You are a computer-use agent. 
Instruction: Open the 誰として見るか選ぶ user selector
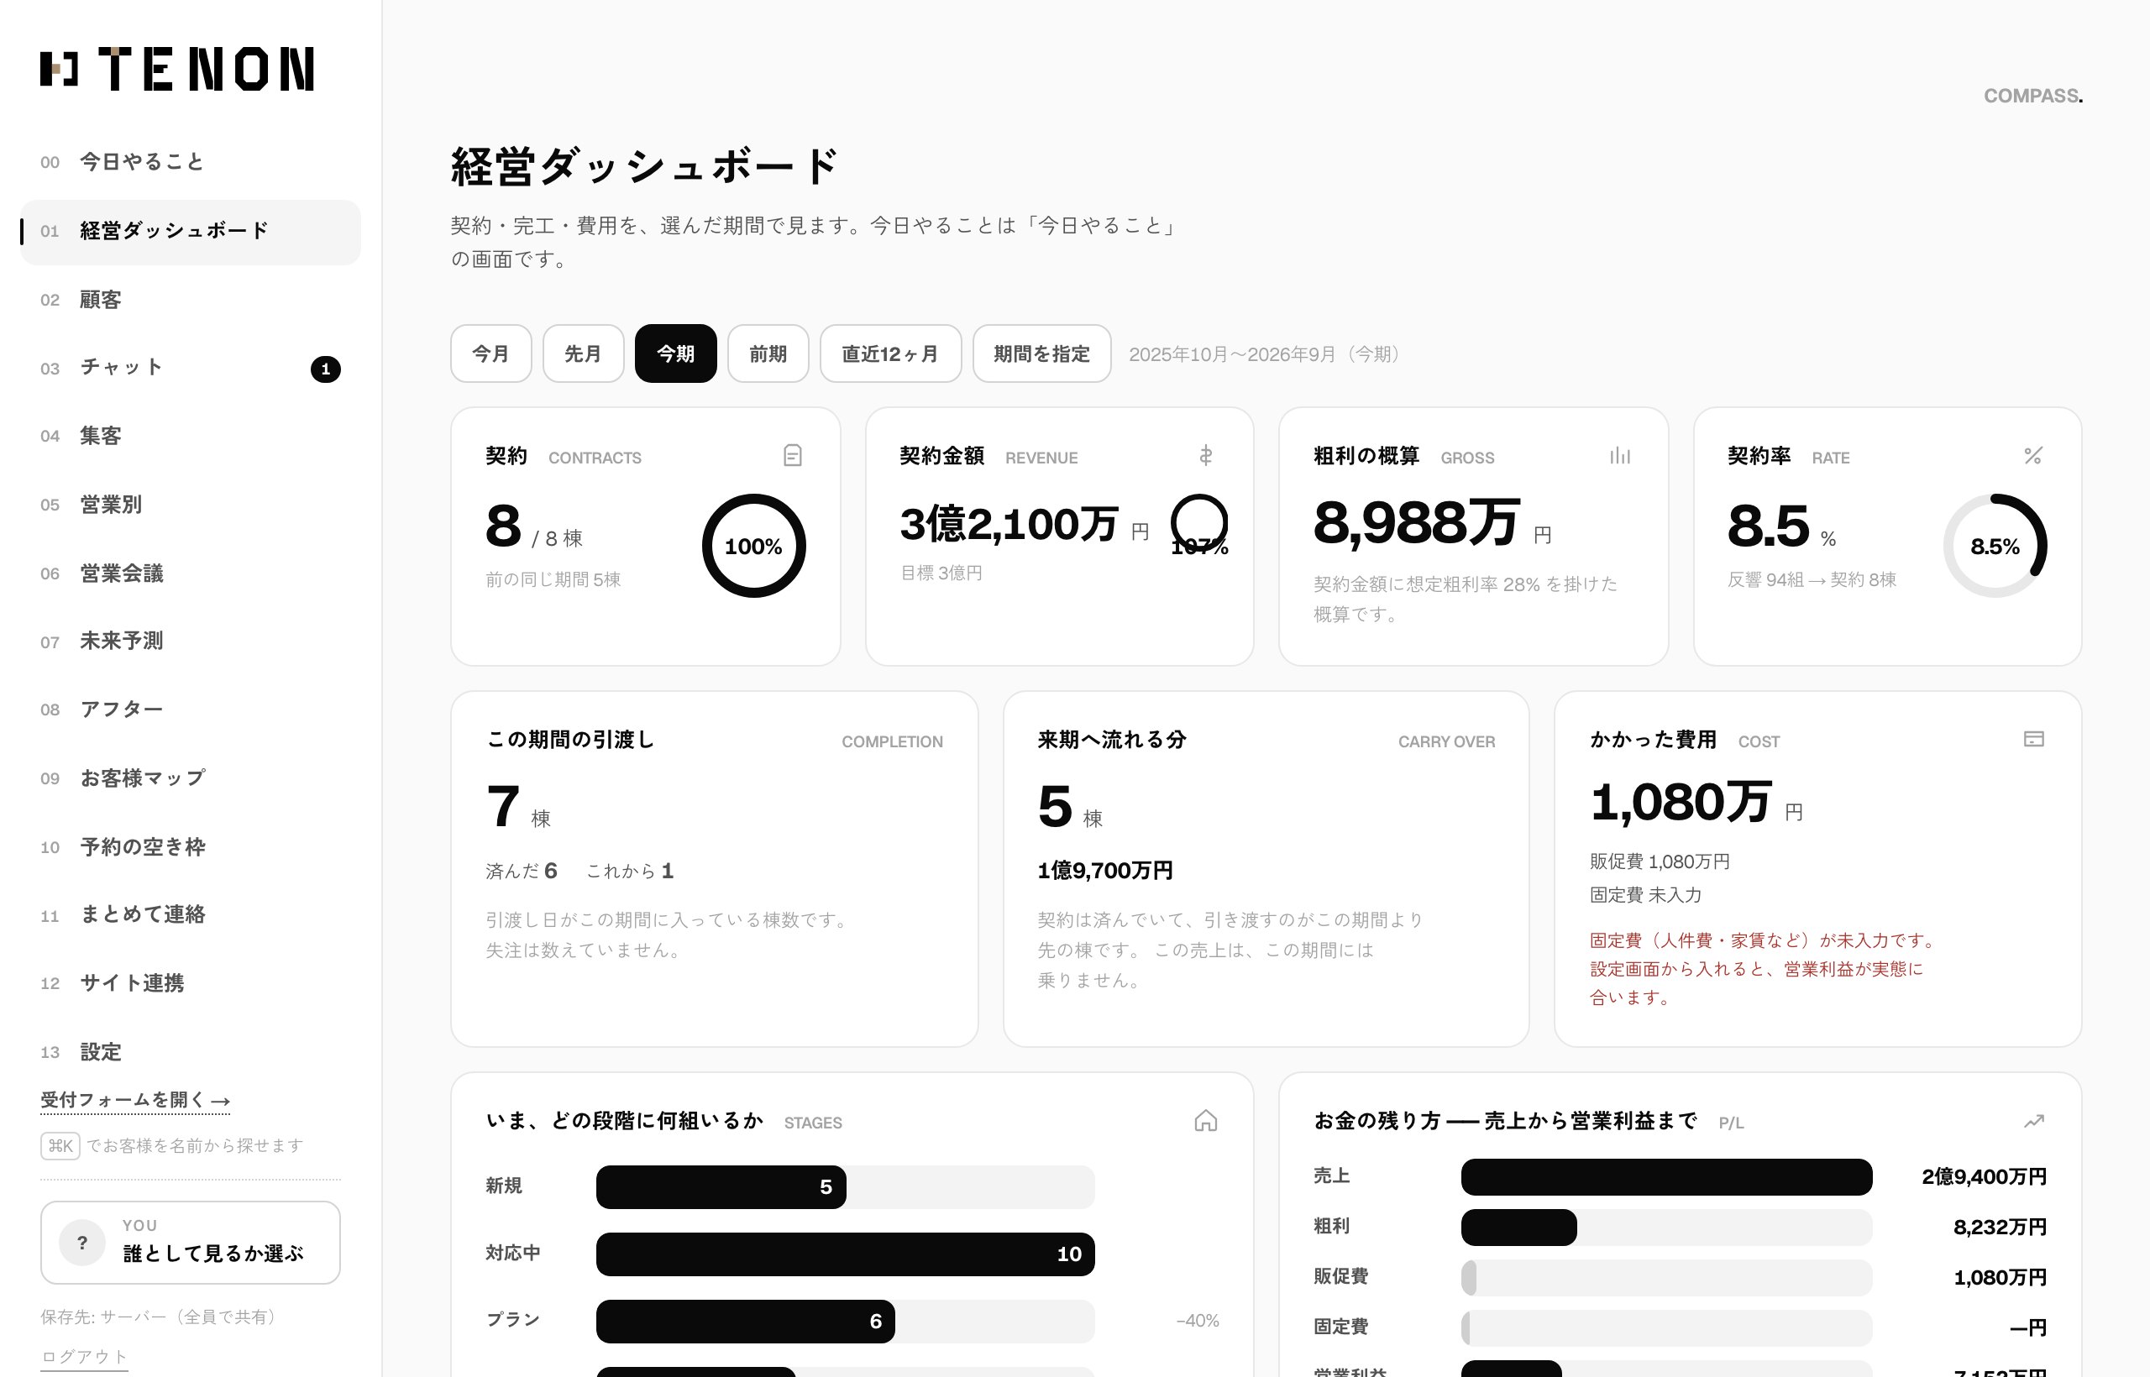click(191, 1243)
